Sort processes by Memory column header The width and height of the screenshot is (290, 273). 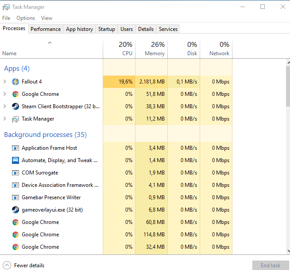(x=151, y=49)
